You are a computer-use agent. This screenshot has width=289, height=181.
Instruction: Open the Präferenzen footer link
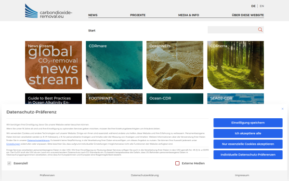pos(47,175)
